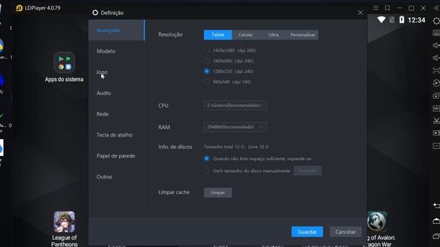Viewport: 440px width, 247px height.
Task: Click the Android back arrow icon
Action: [x=437, y=206]
